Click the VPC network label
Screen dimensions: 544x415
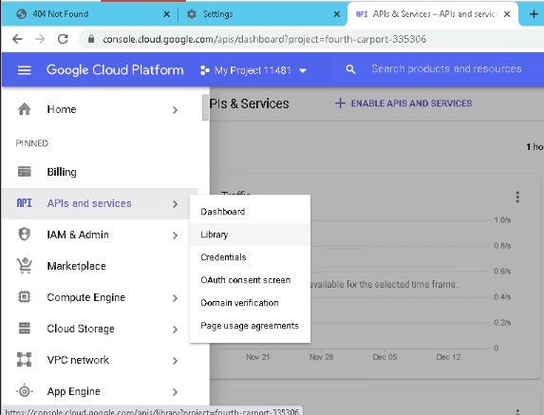pos(78,360)
